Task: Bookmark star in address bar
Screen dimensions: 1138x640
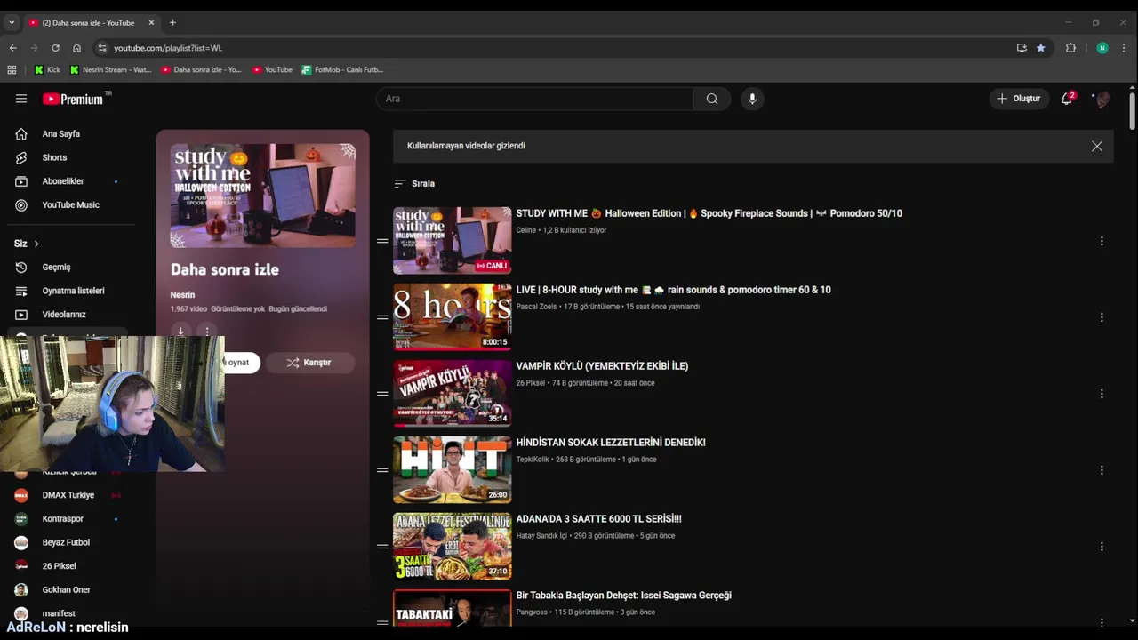Action: [x=1040, y=48]
